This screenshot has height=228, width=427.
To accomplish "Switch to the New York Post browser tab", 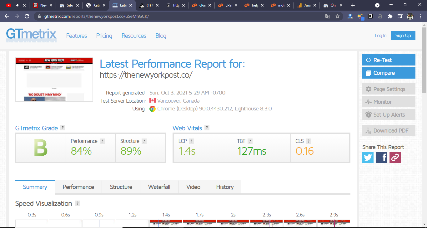I will pyautogui.click(x=43, y=5).
